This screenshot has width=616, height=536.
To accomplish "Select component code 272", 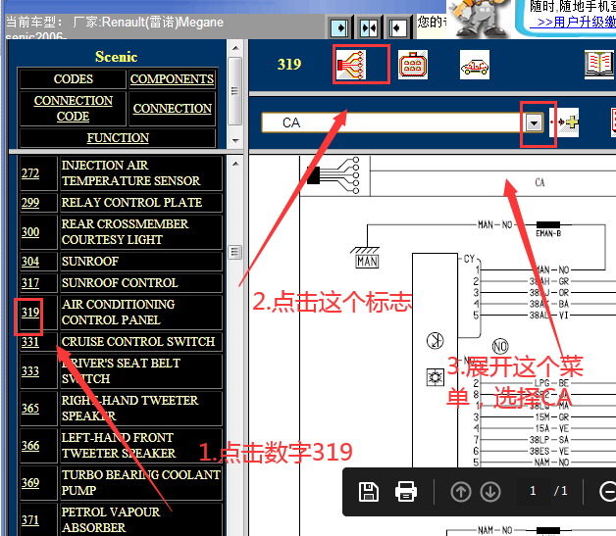I will (30, 173).
